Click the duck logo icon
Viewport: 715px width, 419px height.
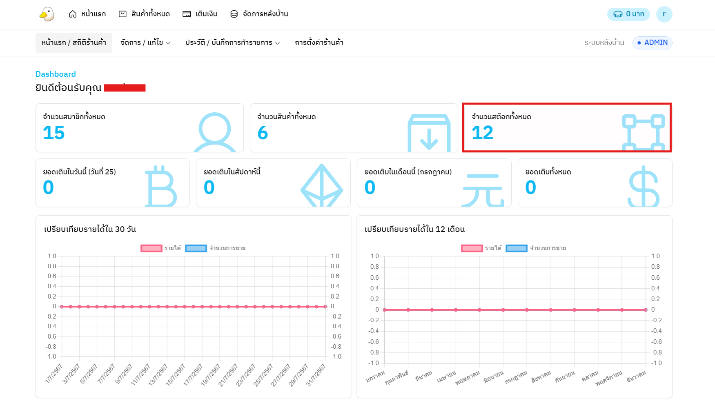pos(47,14)
